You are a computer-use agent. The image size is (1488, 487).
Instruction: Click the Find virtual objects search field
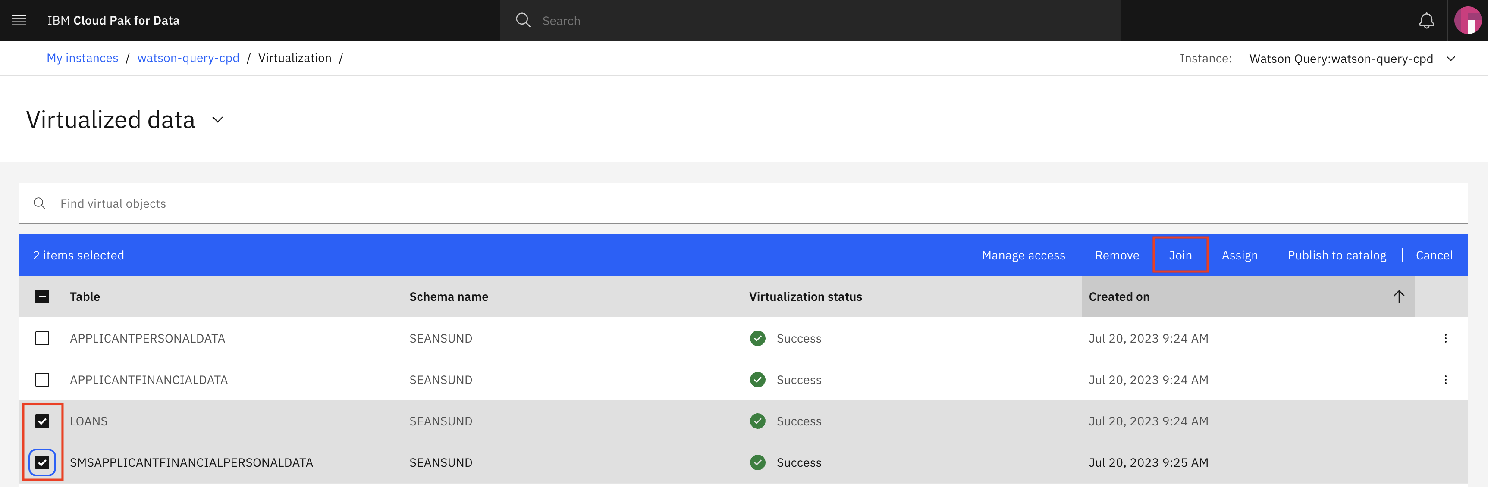click(743, 203)
